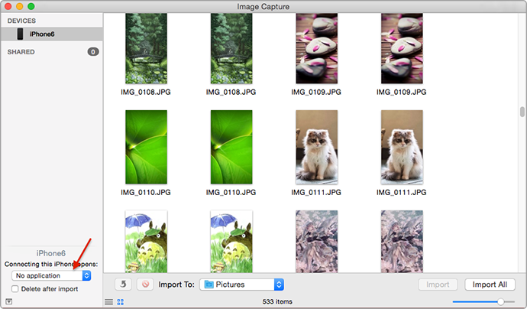Click the show/hide device settings icon
This screenshot has height=309, width=527.
click(x=9, y=301)
